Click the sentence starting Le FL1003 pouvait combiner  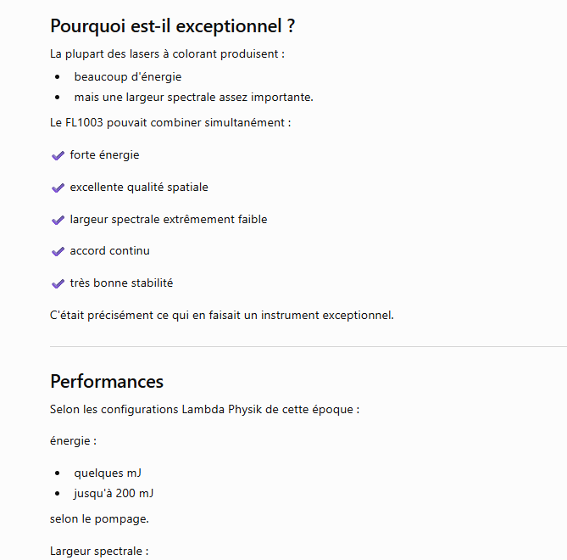[x=170, y=123]
